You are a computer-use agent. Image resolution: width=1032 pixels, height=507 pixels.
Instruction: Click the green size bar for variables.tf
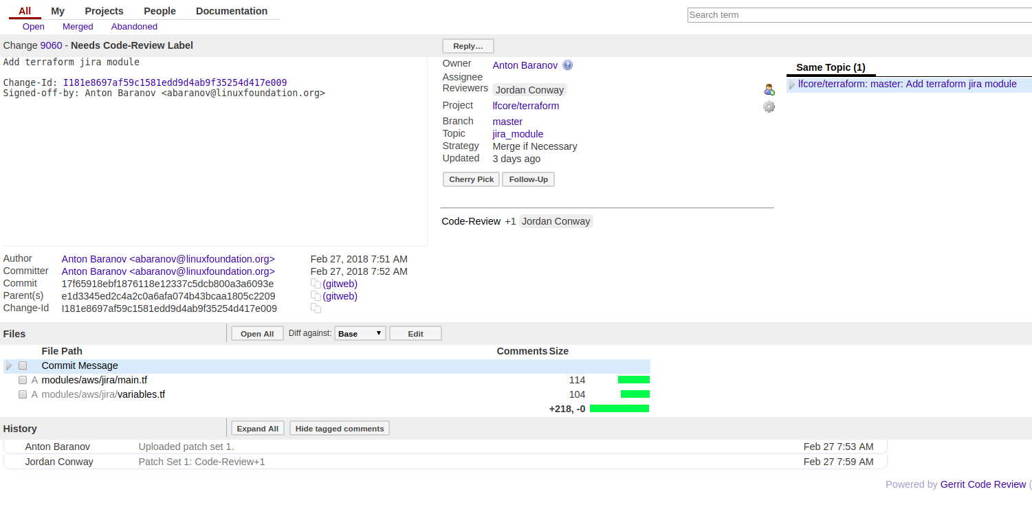tap(635, 394)
